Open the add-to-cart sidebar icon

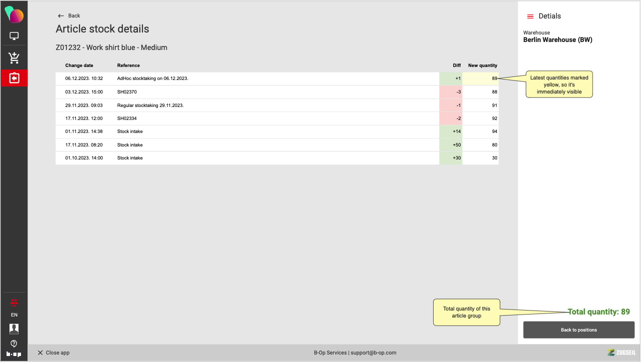tap(14, 58)
